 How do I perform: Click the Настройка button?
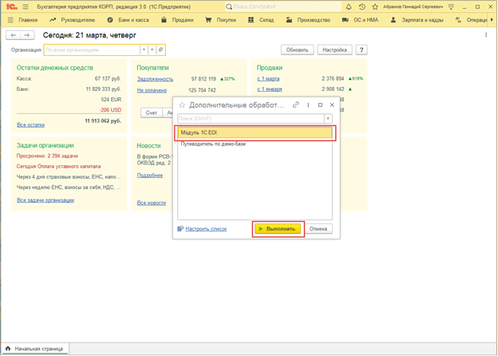(334, 49)
